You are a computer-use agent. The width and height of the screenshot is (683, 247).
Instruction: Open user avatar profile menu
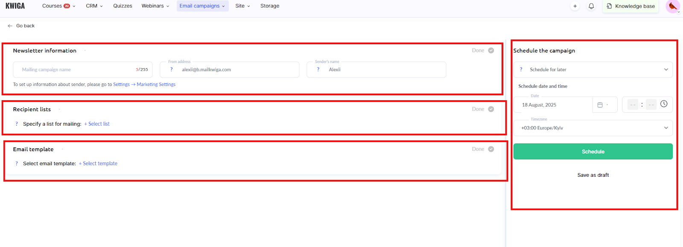(673, 6)
